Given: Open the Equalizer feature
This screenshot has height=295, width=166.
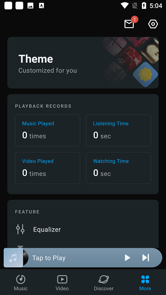Looking at the screenshot, I should (x=83, y=229).
